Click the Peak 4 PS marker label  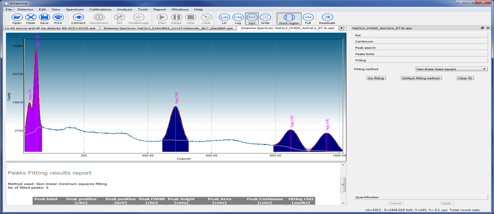(327, 125)
